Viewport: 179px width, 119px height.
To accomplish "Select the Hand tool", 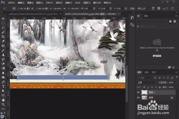I will [x=3, y=100].
